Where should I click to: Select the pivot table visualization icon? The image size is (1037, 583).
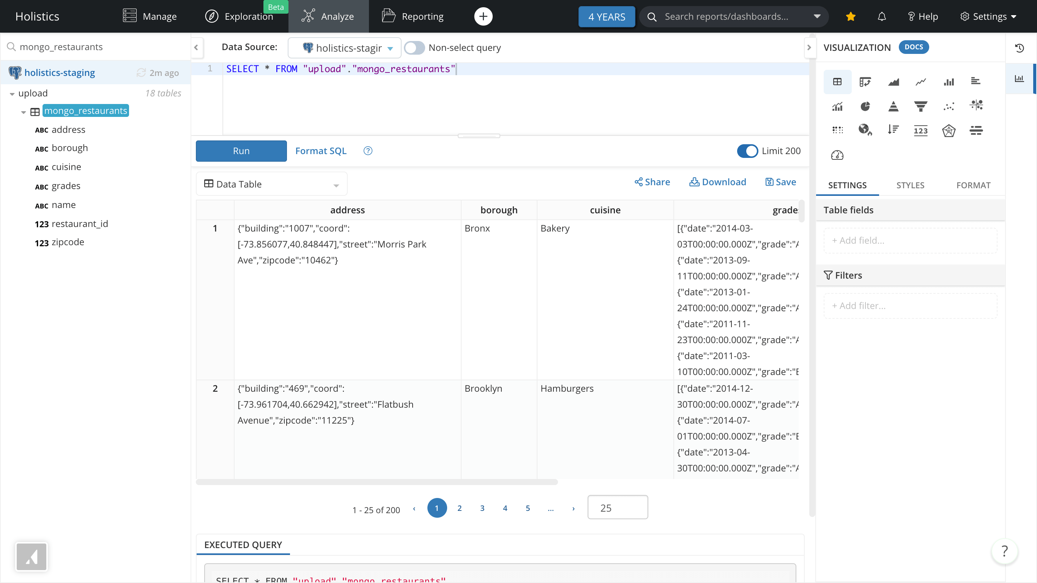coord(865,81)
